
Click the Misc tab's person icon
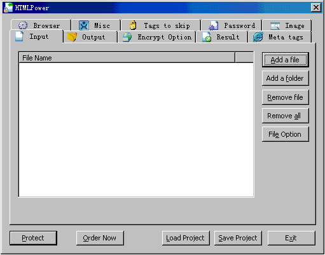(x=84, y=25)
